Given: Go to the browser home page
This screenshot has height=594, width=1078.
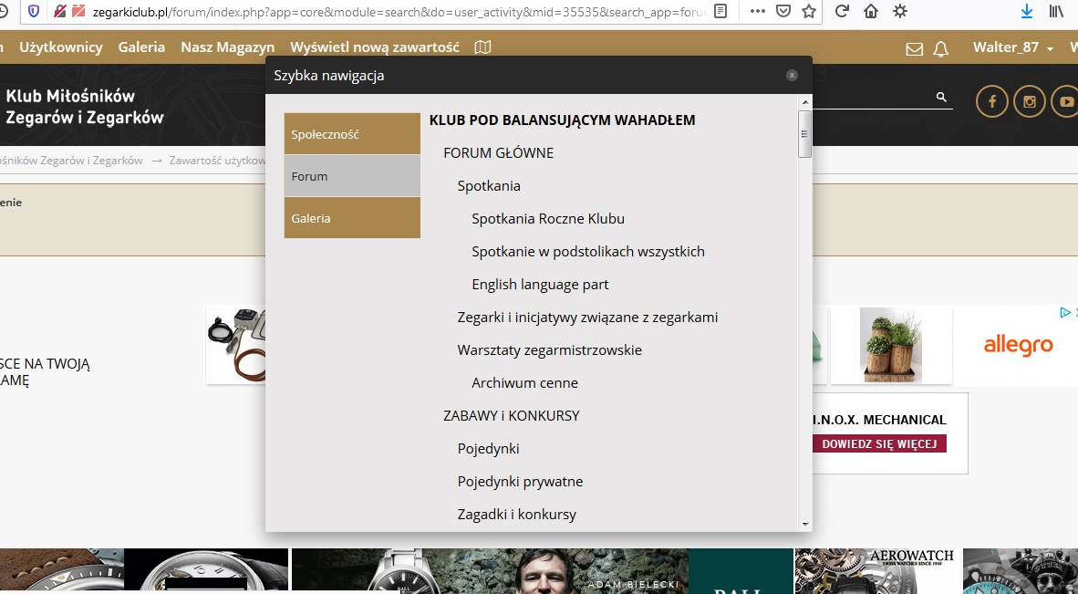Looking at the screenshot, I should pyautogui.click(x=871, y=11).
